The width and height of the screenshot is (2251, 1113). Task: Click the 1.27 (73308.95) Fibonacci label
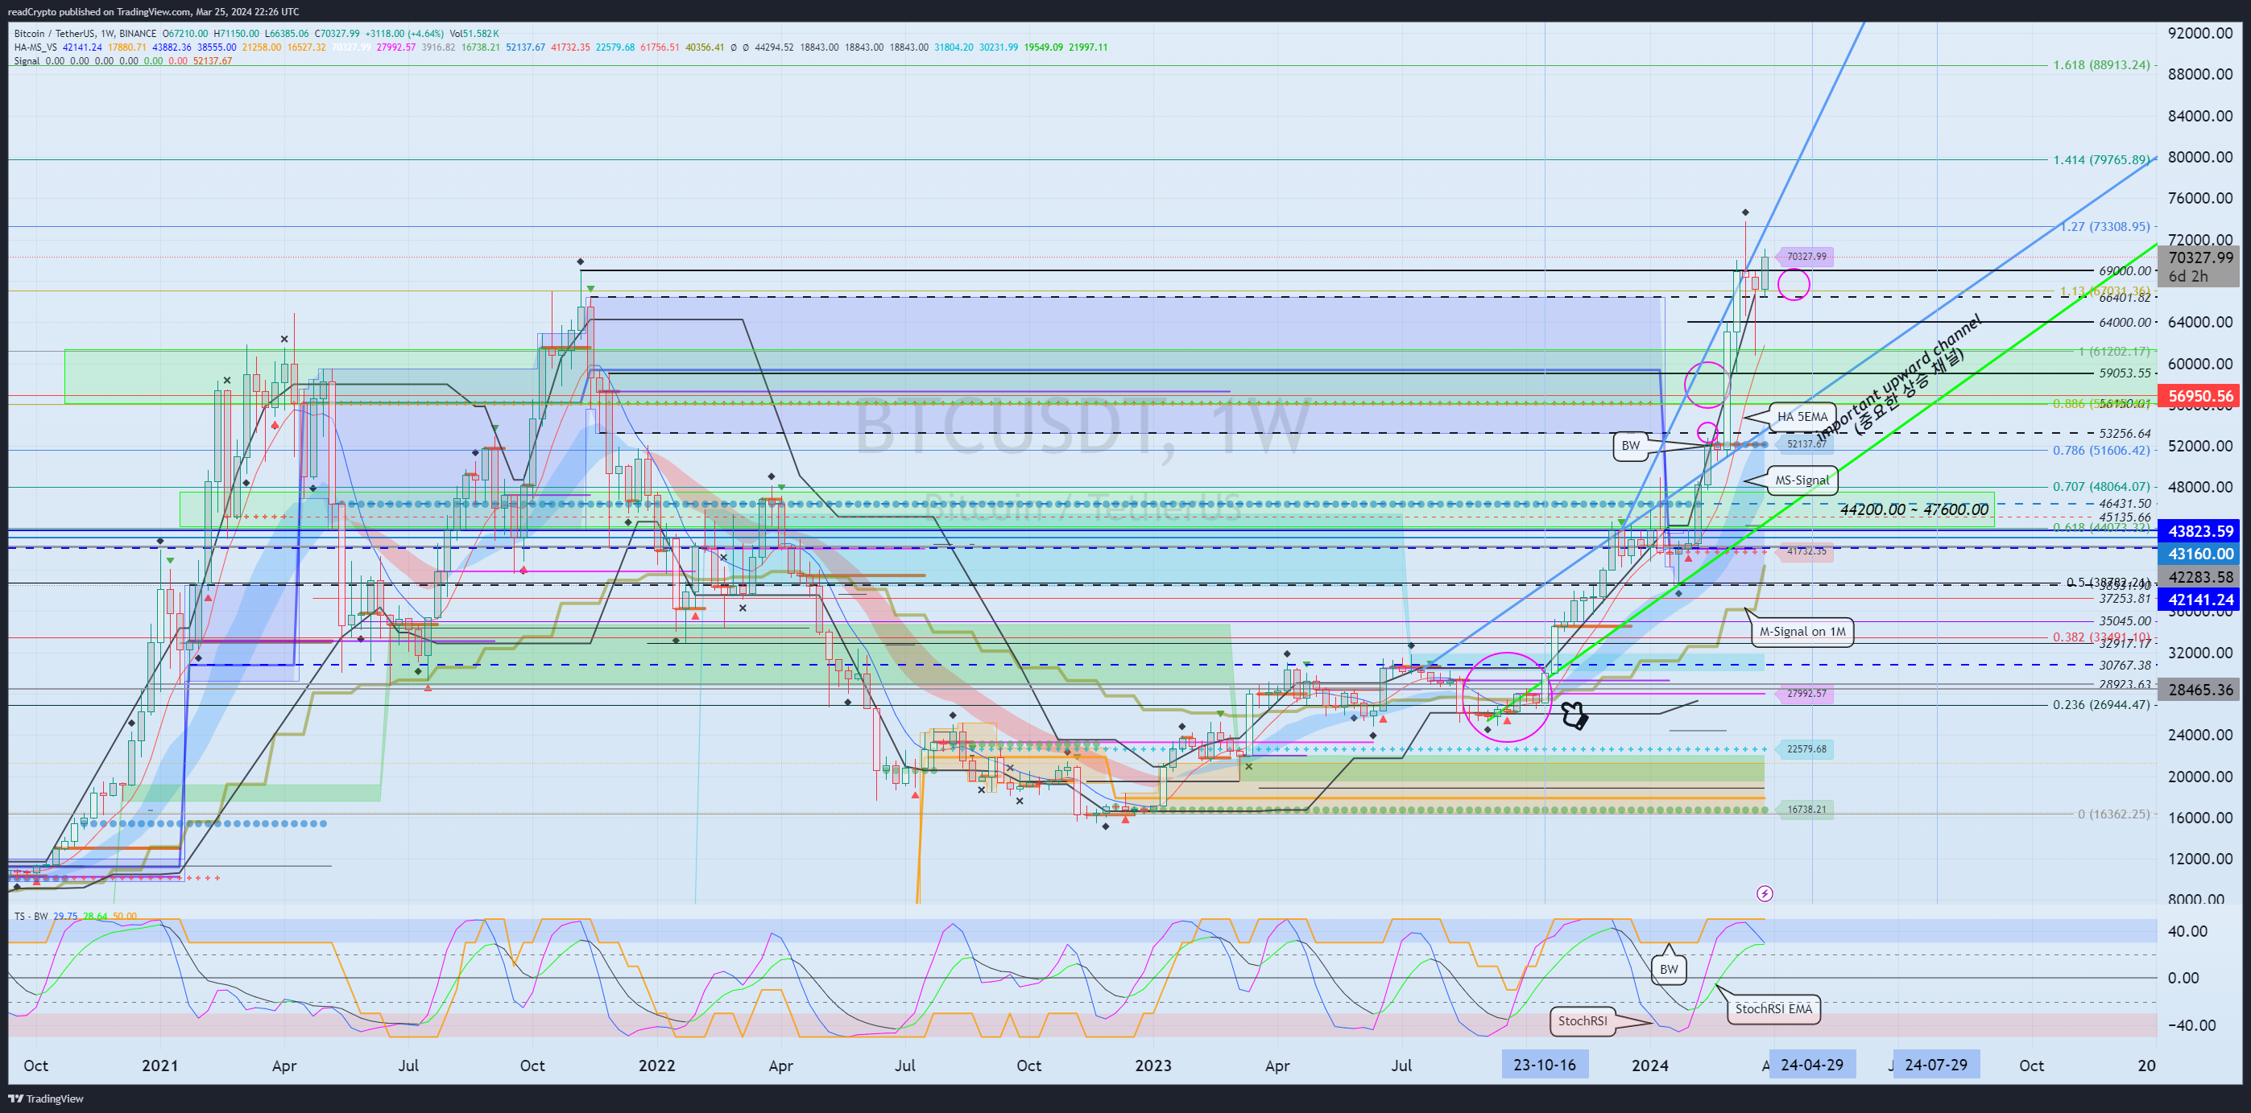2105,227
